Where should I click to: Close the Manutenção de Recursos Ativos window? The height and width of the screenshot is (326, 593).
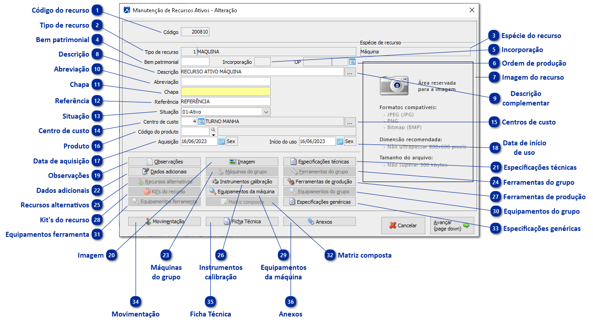(471, 10)
